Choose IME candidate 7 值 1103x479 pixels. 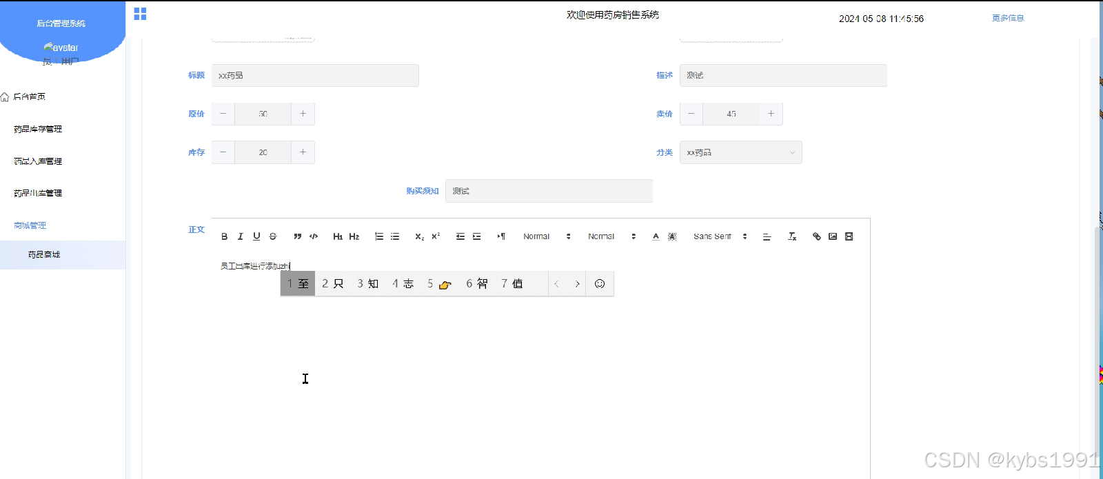[512, 283]
